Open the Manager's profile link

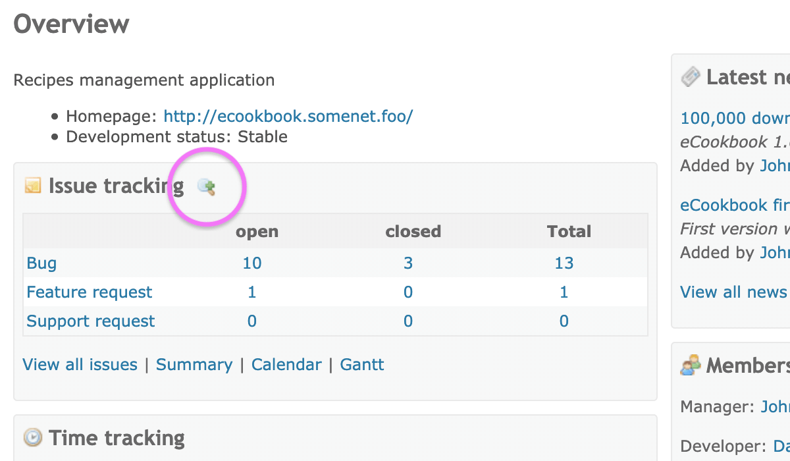(x=775, y=406)
